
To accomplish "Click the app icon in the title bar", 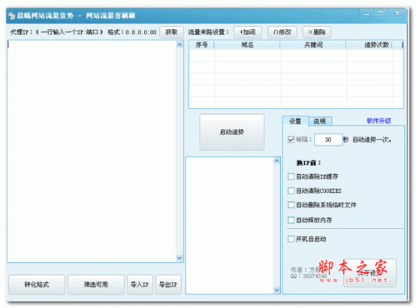I will 12,16.
